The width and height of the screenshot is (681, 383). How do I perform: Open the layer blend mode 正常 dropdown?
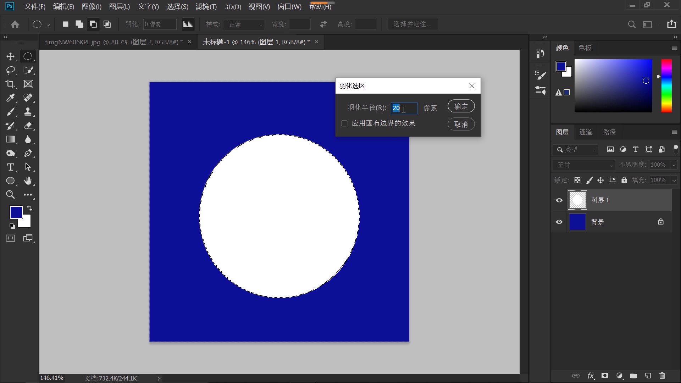[x=584, y=165]
